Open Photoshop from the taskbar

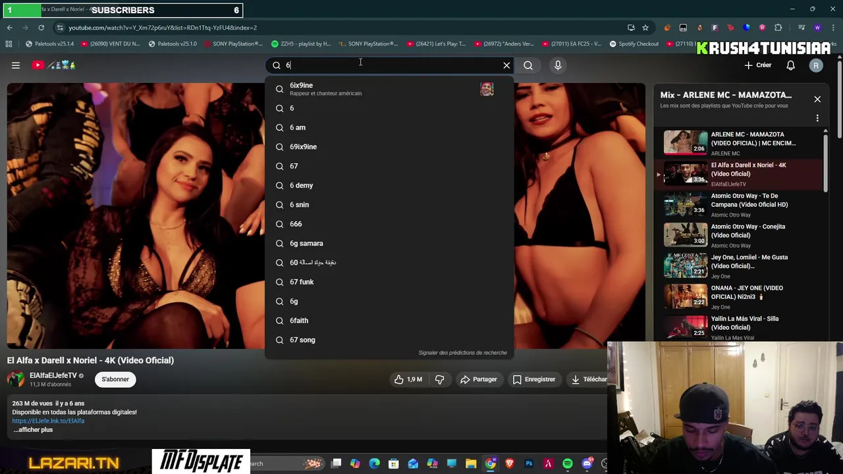529,463
